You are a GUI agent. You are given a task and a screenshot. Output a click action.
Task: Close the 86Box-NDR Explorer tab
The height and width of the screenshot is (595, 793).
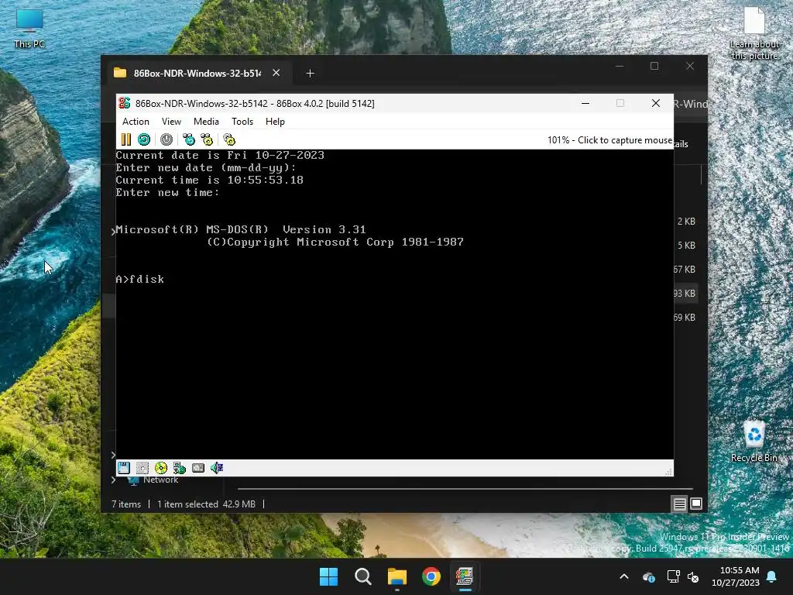(x=276, y=73)
